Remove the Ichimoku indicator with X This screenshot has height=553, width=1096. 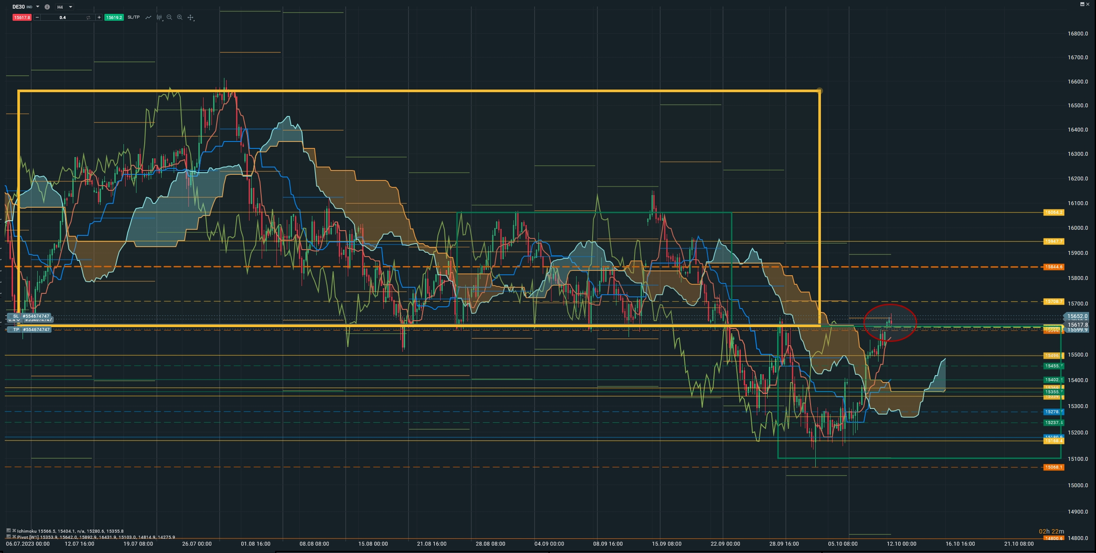tap(14, 530)
